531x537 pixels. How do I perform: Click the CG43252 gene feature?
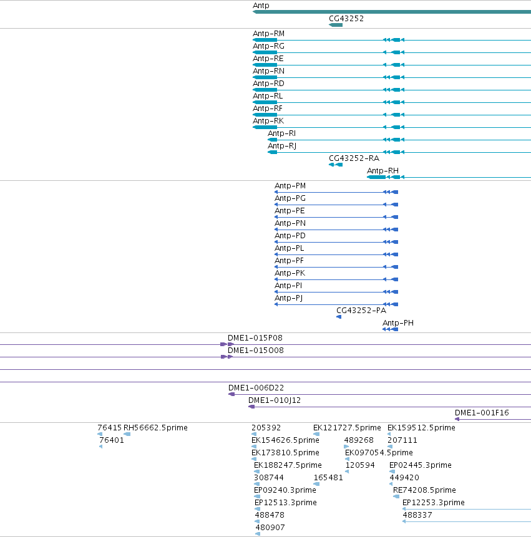[x=336, y=25]
